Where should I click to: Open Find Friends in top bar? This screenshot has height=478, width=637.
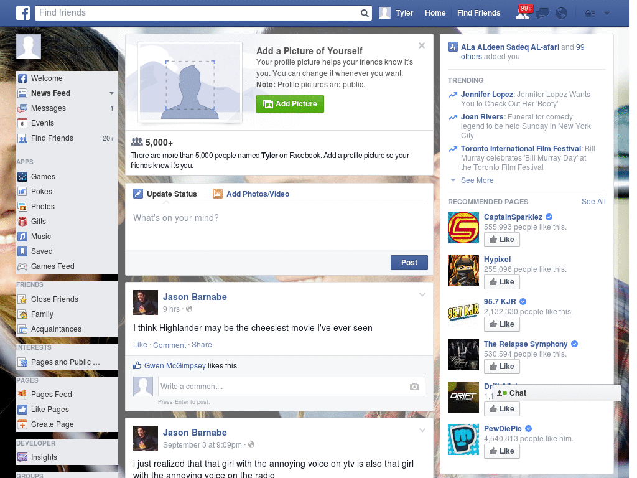[x=478, y=13]
